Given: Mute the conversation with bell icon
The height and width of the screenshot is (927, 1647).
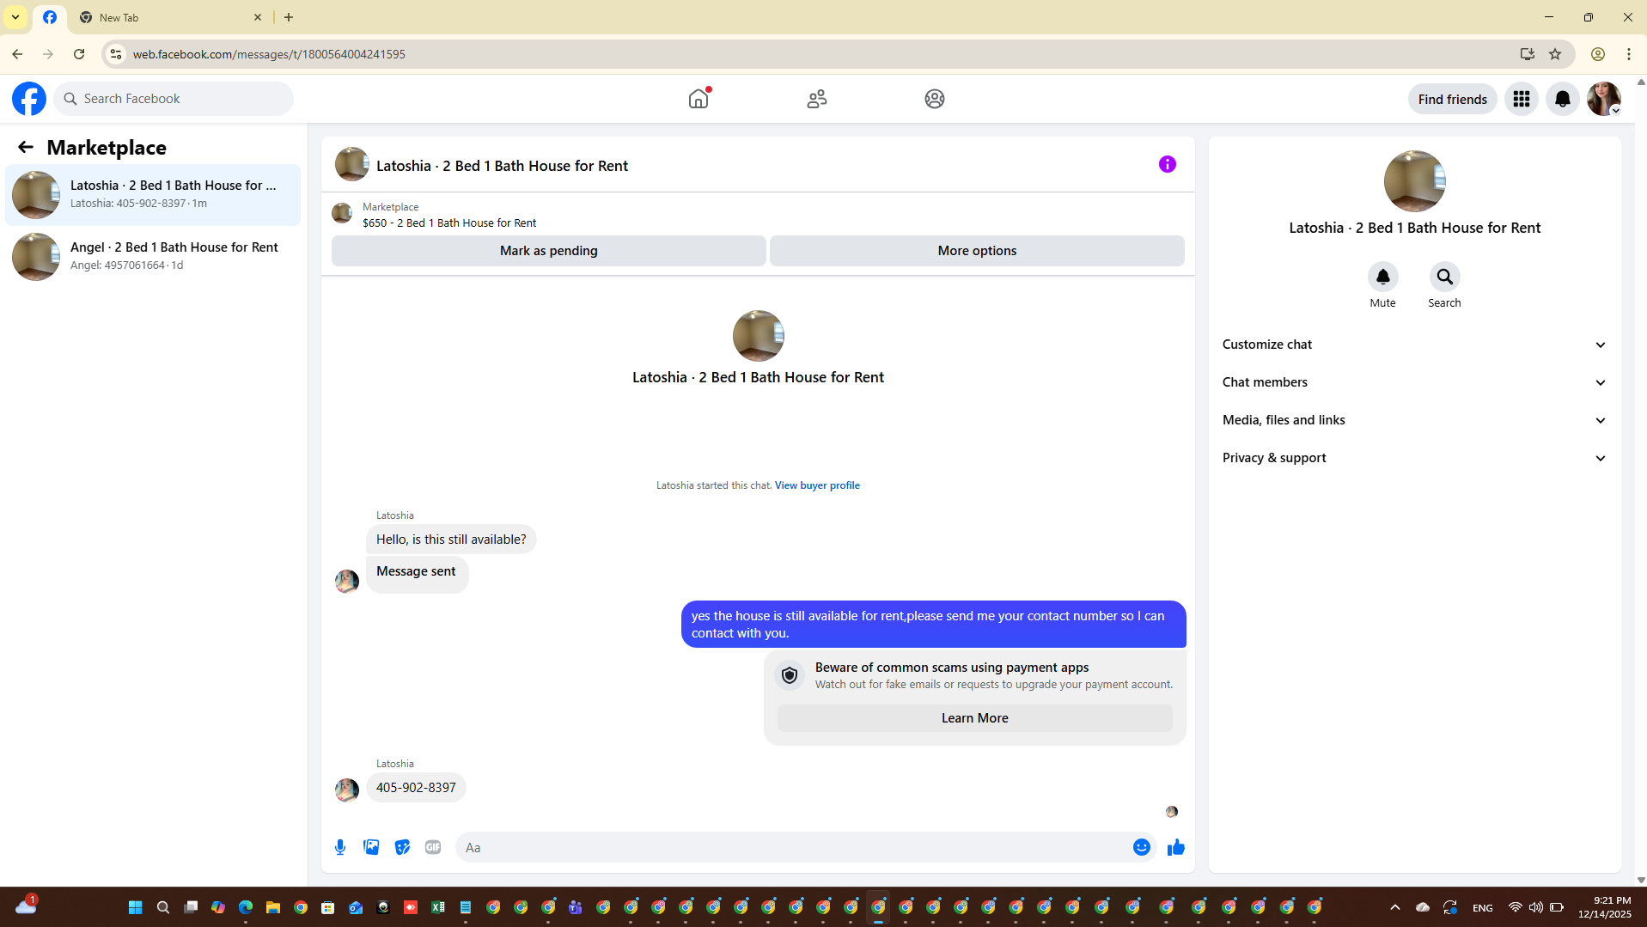Looking at the screenshot, I should click(x=1382, y=277).
